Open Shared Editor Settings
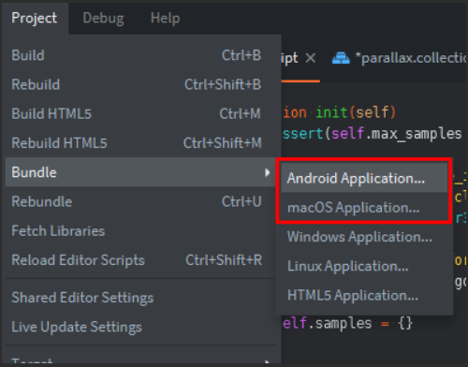This screenshot has height=367, width=468. 140,298
